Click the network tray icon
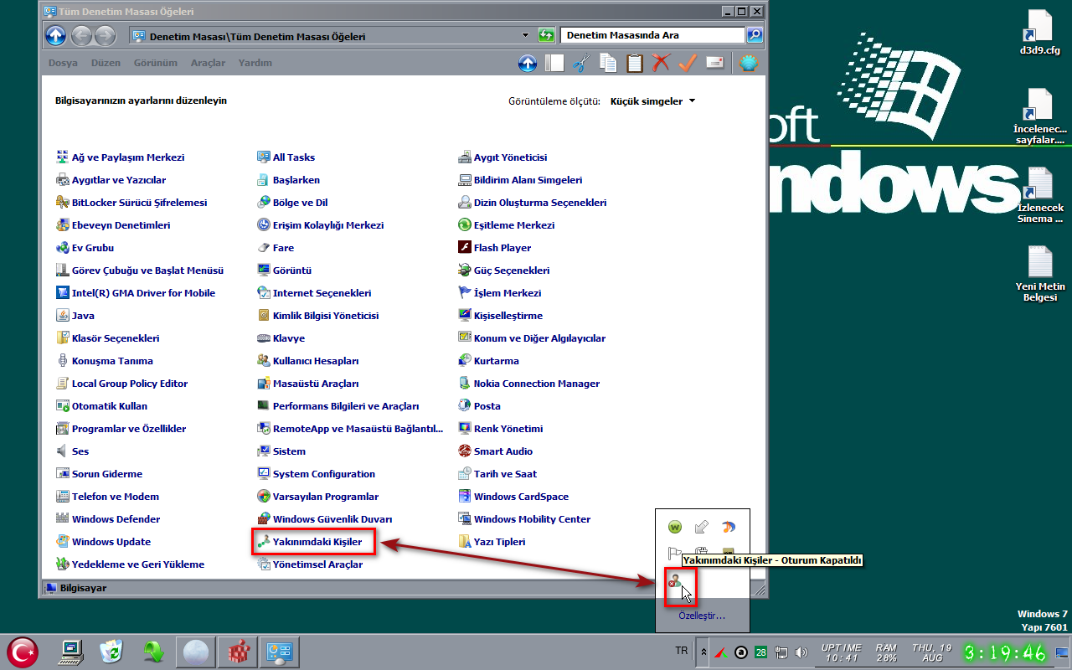The image size is (1072, 670). pyautogui.click(x=781, y=652)
